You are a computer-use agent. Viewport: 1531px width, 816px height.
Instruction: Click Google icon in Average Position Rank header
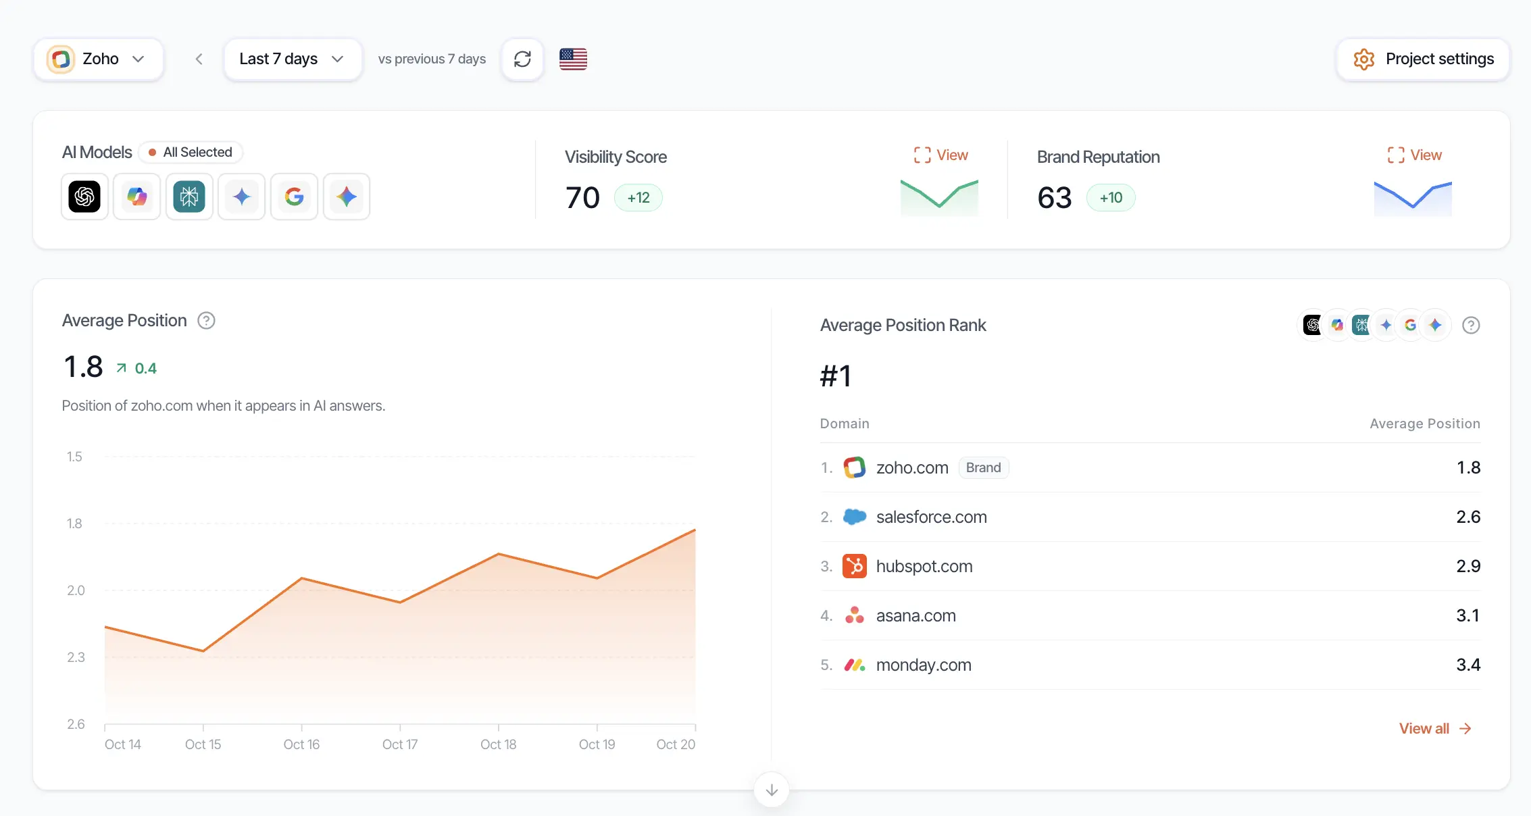pos(1410,326)
